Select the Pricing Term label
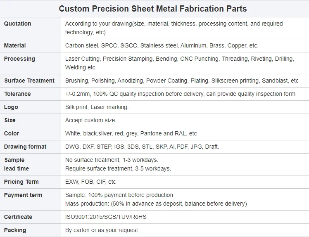The height and width of the screenshot is (237, 309). (21, 182)
